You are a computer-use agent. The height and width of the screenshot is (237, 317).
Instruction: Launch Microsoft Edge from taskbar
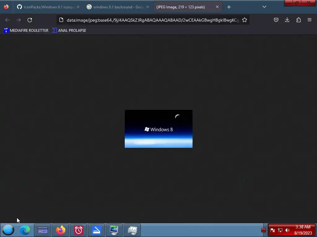(x=25, y=230)
